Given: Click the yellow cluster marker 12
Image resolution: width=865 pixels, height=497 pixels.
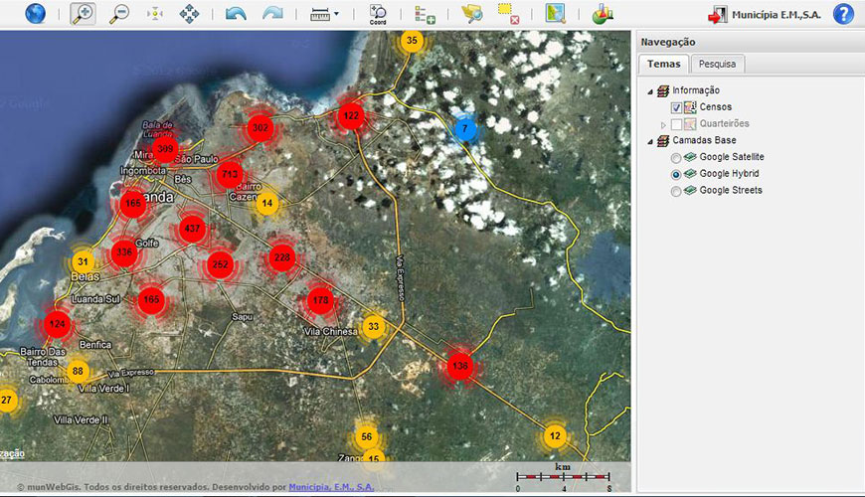Looking at the screenshot, I should coord(555,436).
